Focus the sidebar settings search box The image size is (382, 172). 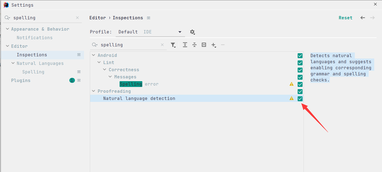[43, 18]
